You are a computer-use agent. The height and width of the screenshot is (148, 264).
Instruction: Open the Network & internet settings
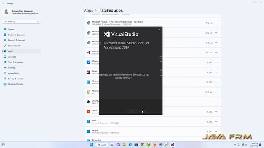click(21, 40)
